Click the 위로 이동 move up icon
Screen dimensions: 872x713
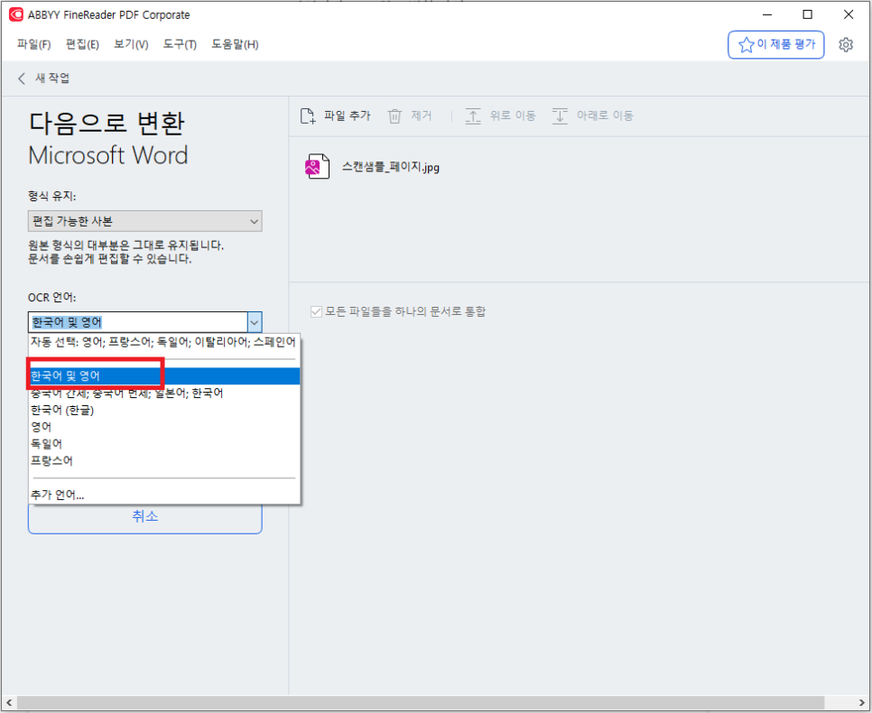pos(473,116)
